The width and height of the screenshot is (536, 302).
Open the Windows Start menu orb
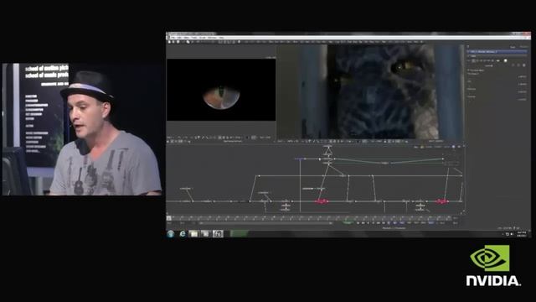[x=171, y=234]
